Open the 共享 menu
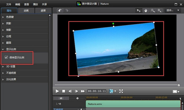Viewport: 184px width, 110px height. 44,5
